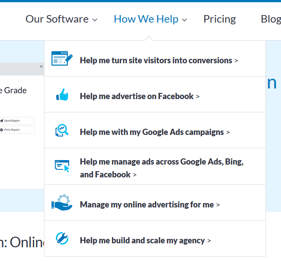Collapse the How We Help dropdown chevron
The image size is (281, 261).
[x=184, y=20]
